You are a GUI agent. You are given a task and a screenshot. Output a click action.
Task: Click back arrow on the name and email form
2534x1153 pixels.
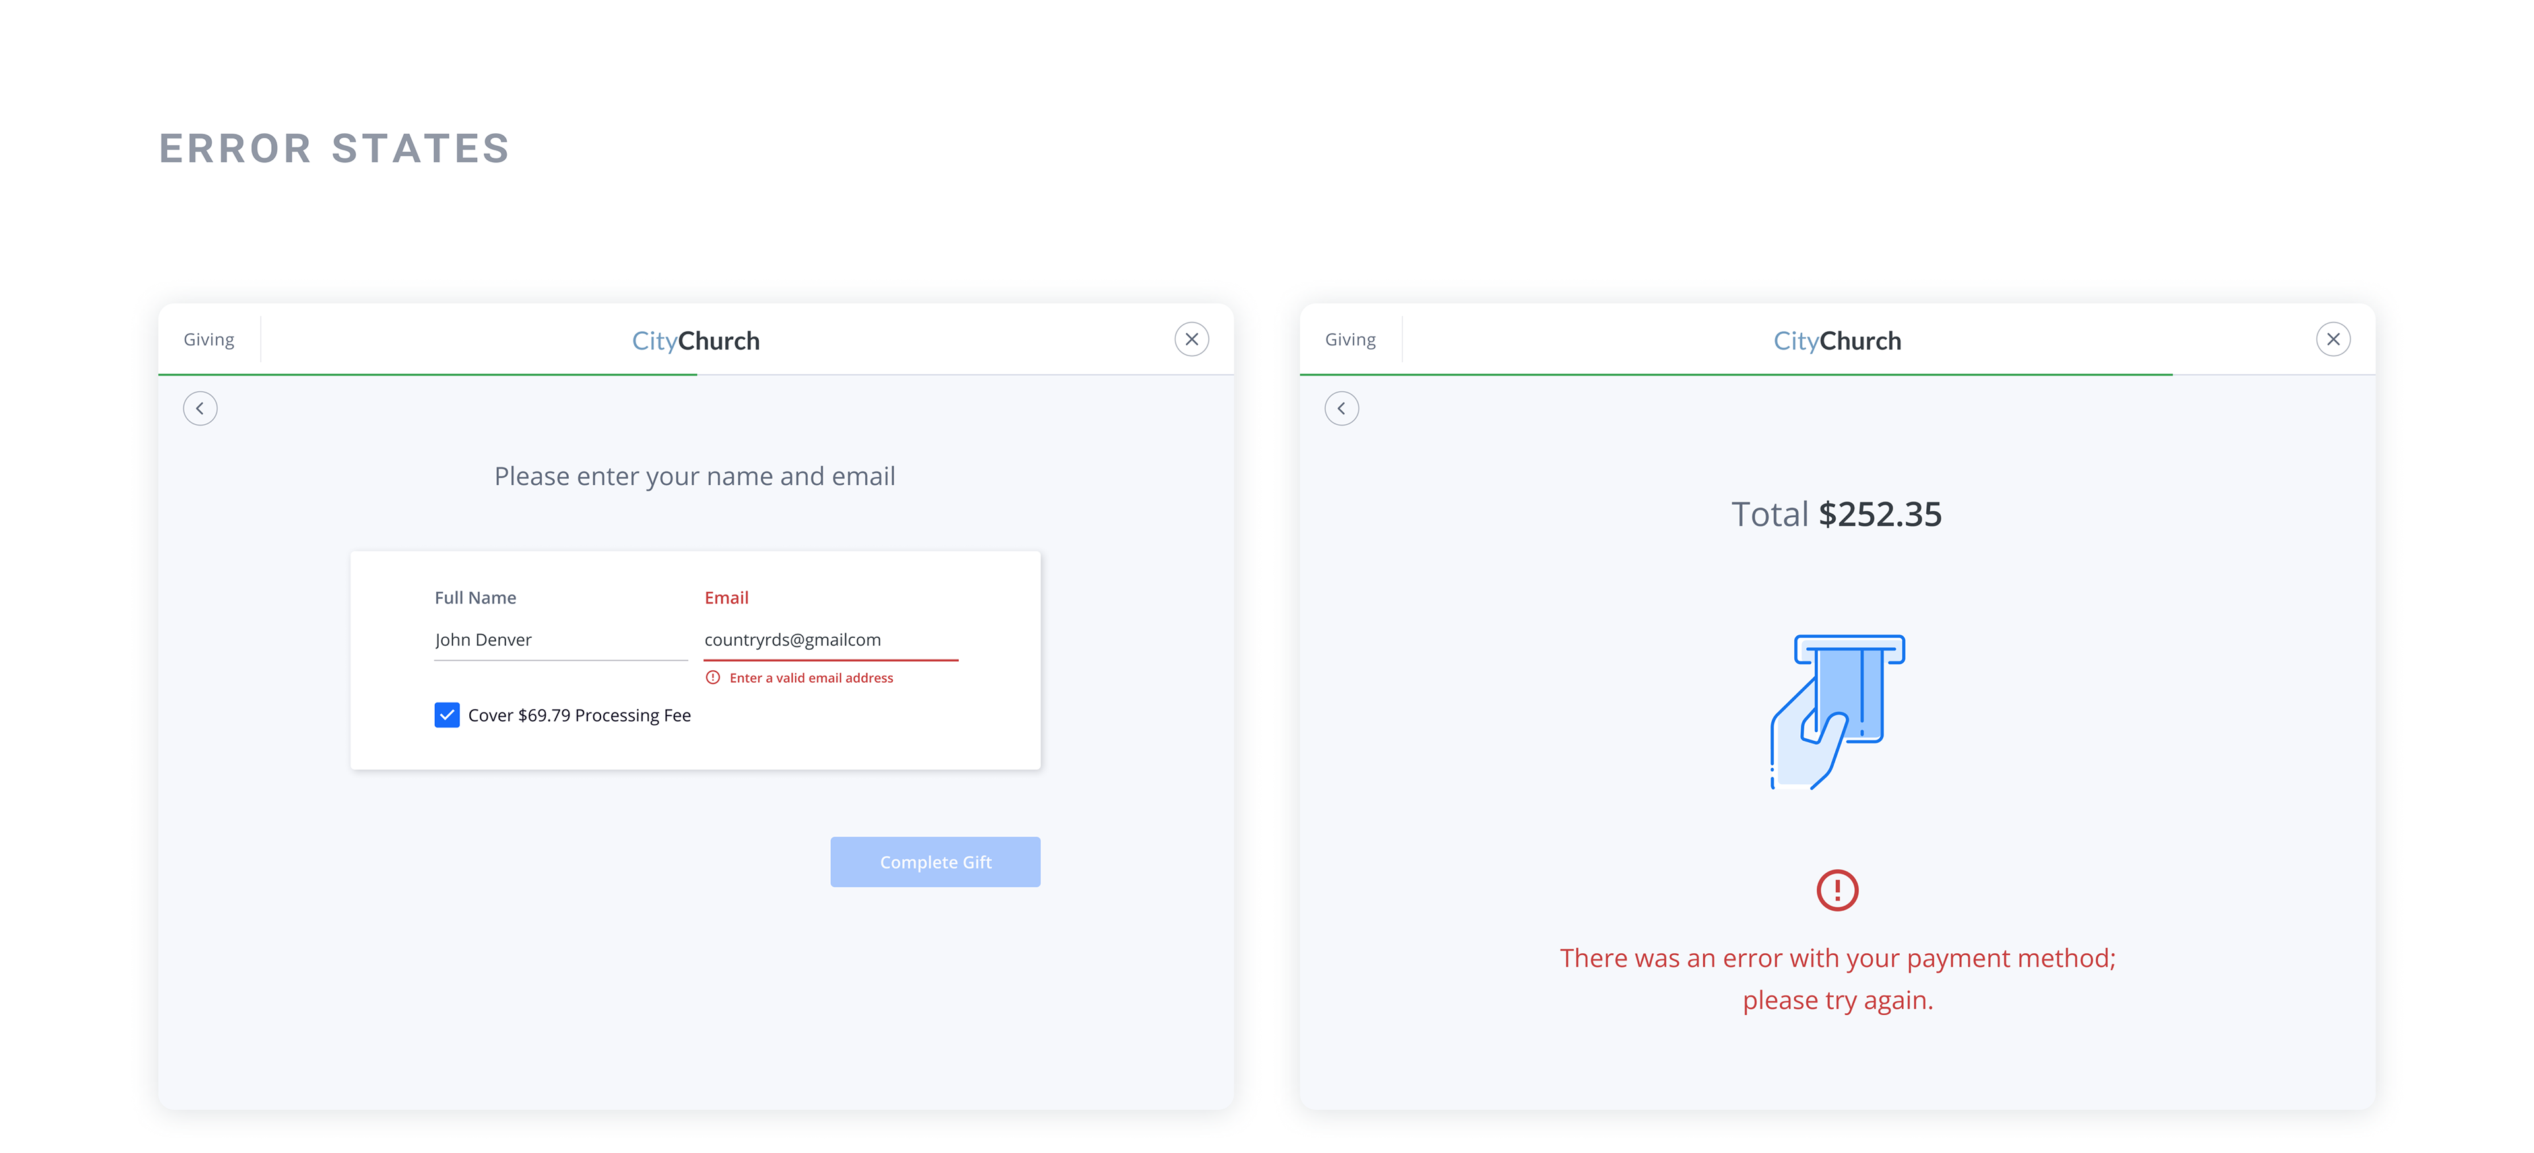(200, 409)
